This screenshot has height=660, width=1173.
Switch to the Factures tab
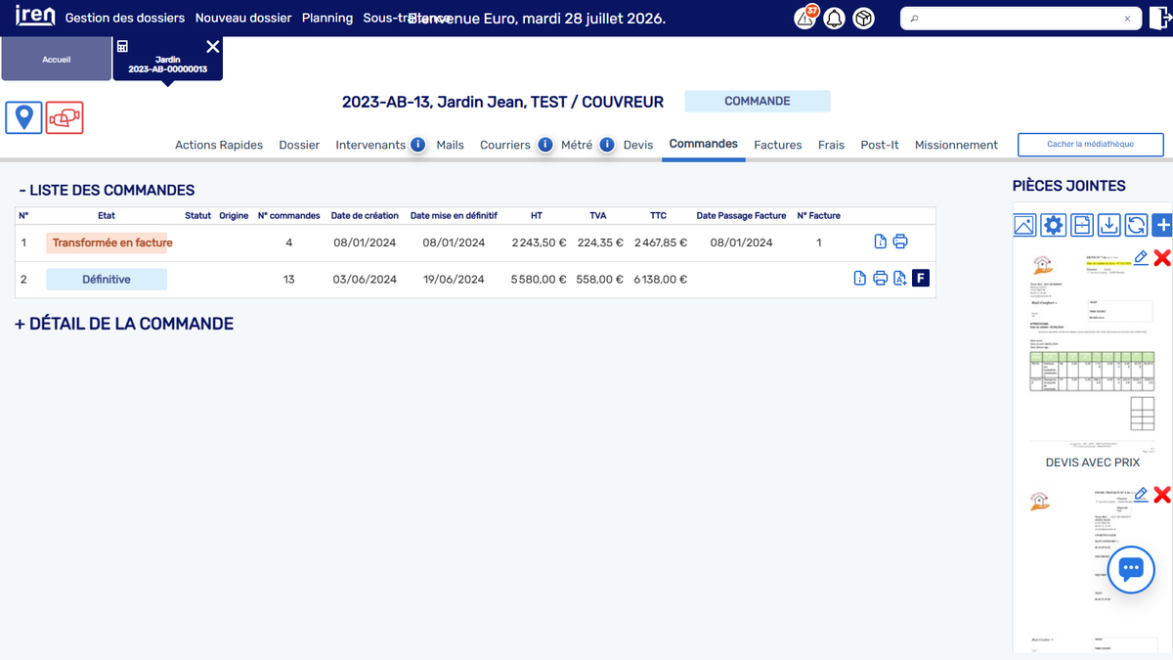pos(778,145)
